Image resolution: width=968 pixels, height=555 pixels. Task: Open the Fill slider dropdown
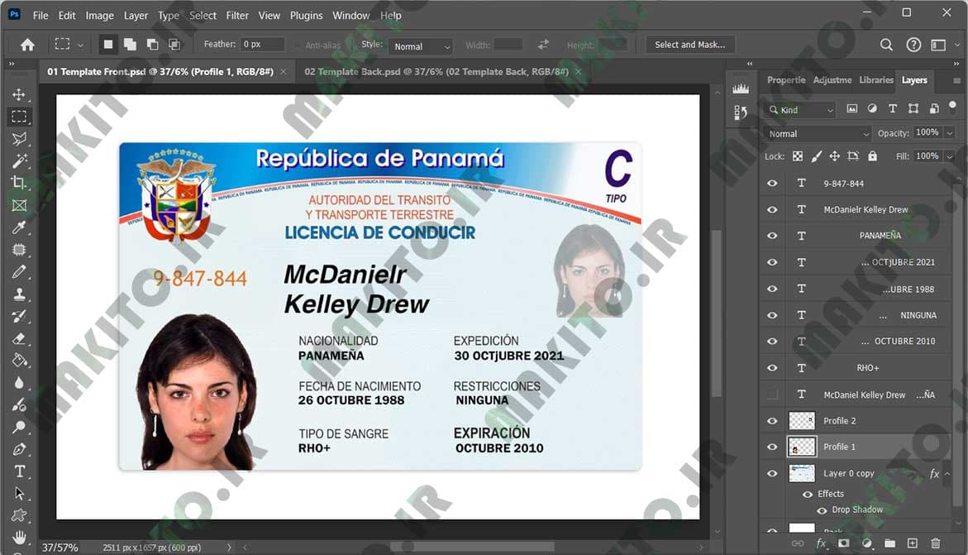click(x=950, y=156)
